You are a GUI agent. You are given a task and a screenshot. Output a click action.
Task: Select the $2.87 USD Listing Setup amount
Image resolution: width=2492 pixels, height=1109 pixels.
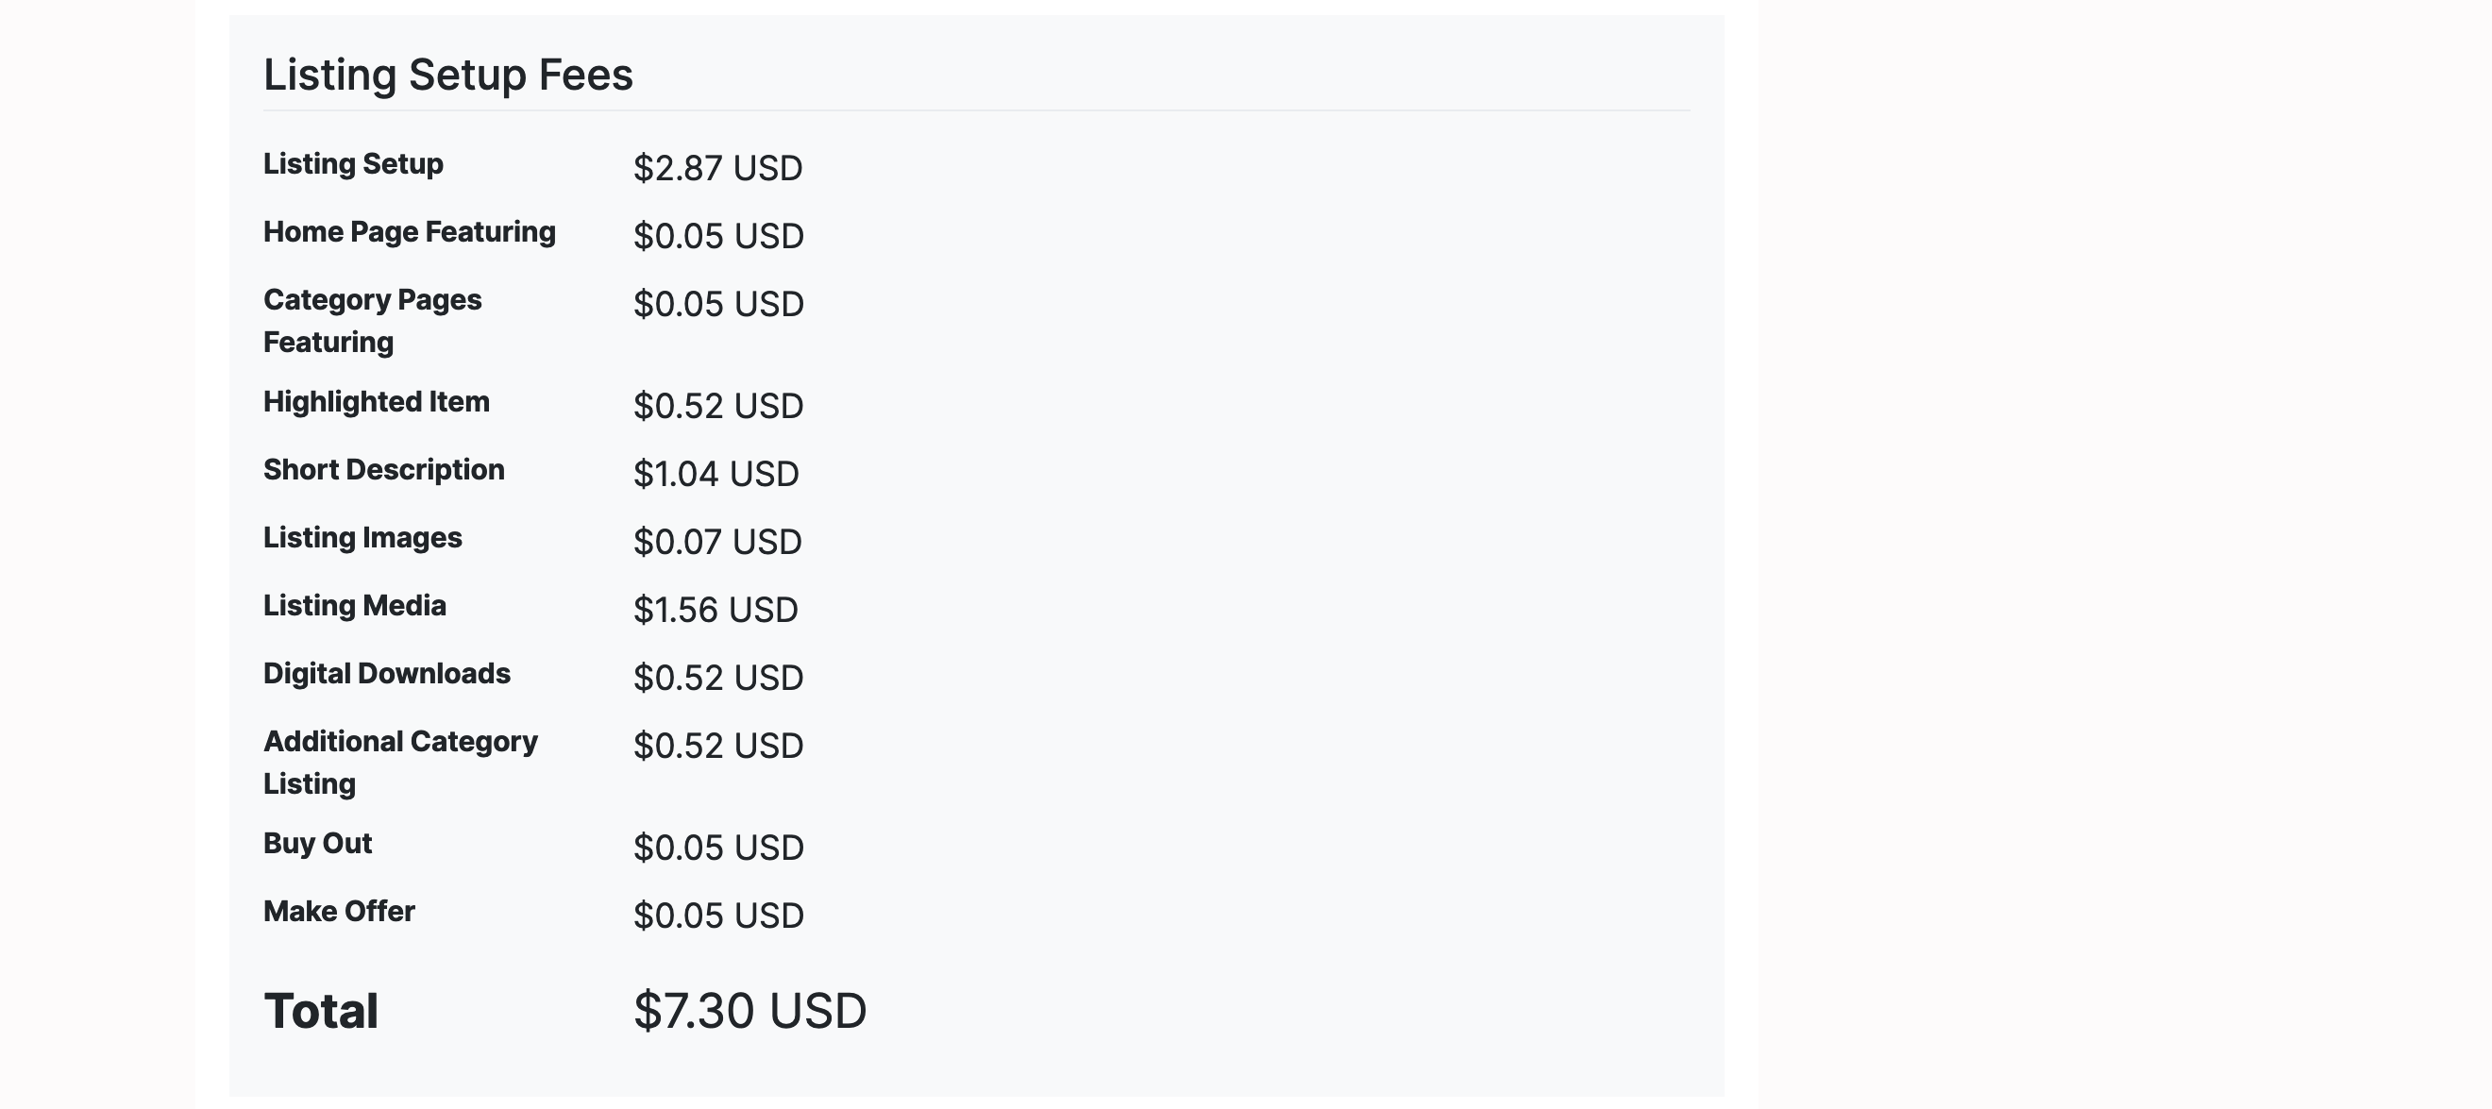(717, 168)
